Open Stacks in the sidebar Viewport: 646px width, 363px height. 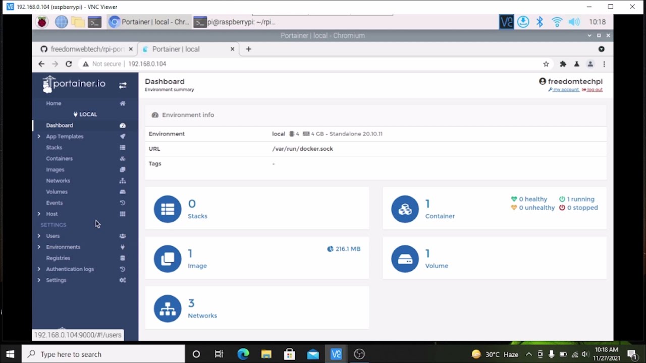(x=54, y=148)
